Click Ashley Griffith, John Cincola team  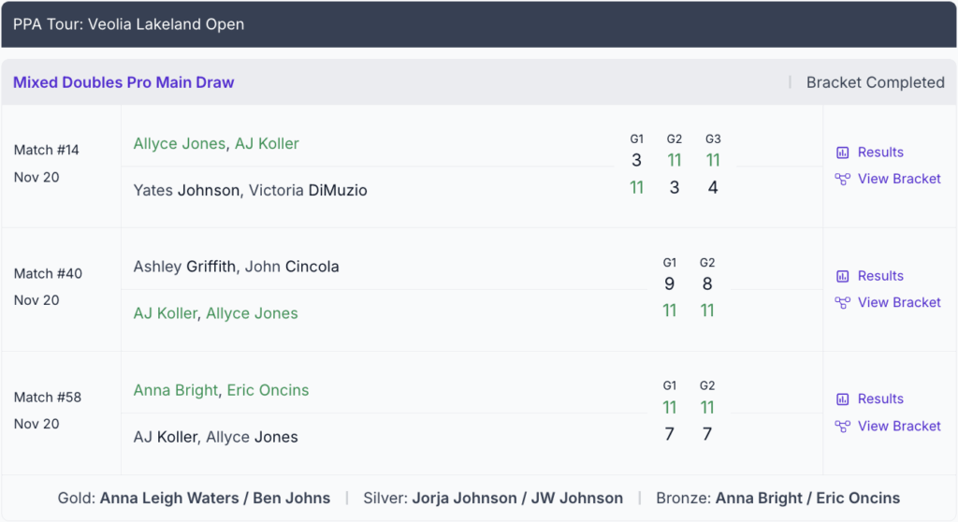tap(236, 267)
